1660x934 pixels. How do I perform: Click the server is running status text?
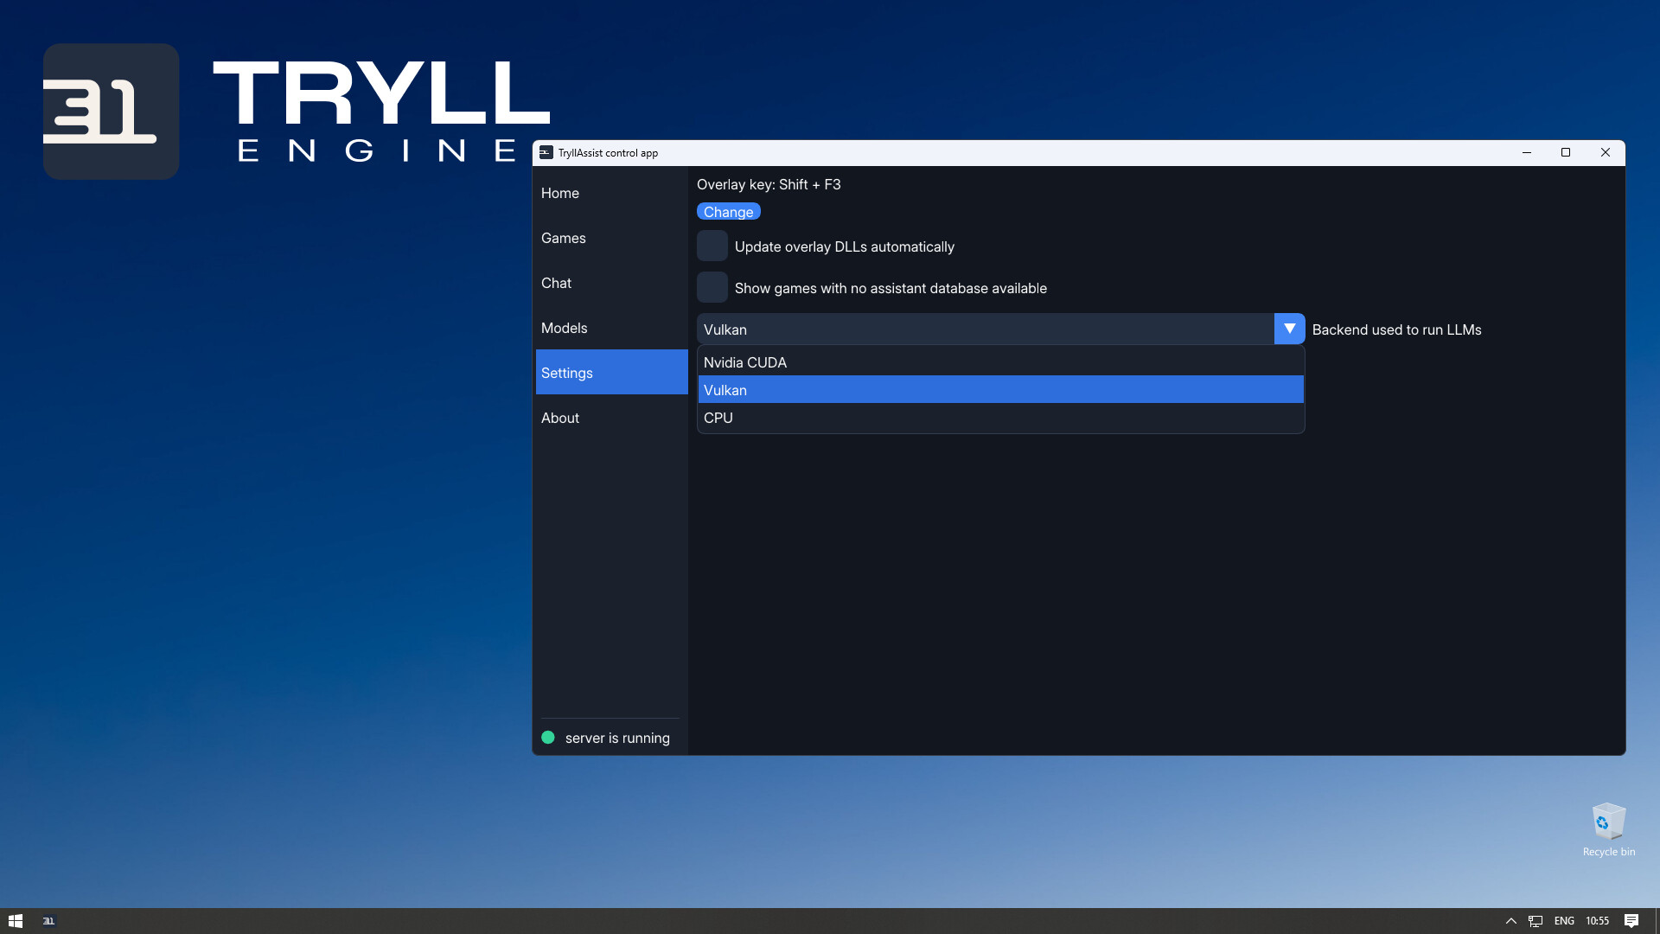pos(617,738)
